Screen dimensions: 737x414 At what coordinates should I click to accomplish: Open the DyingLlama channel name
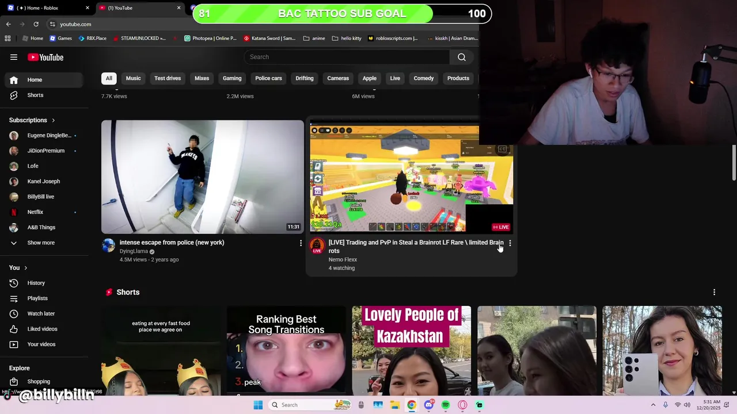coord(134,251)
